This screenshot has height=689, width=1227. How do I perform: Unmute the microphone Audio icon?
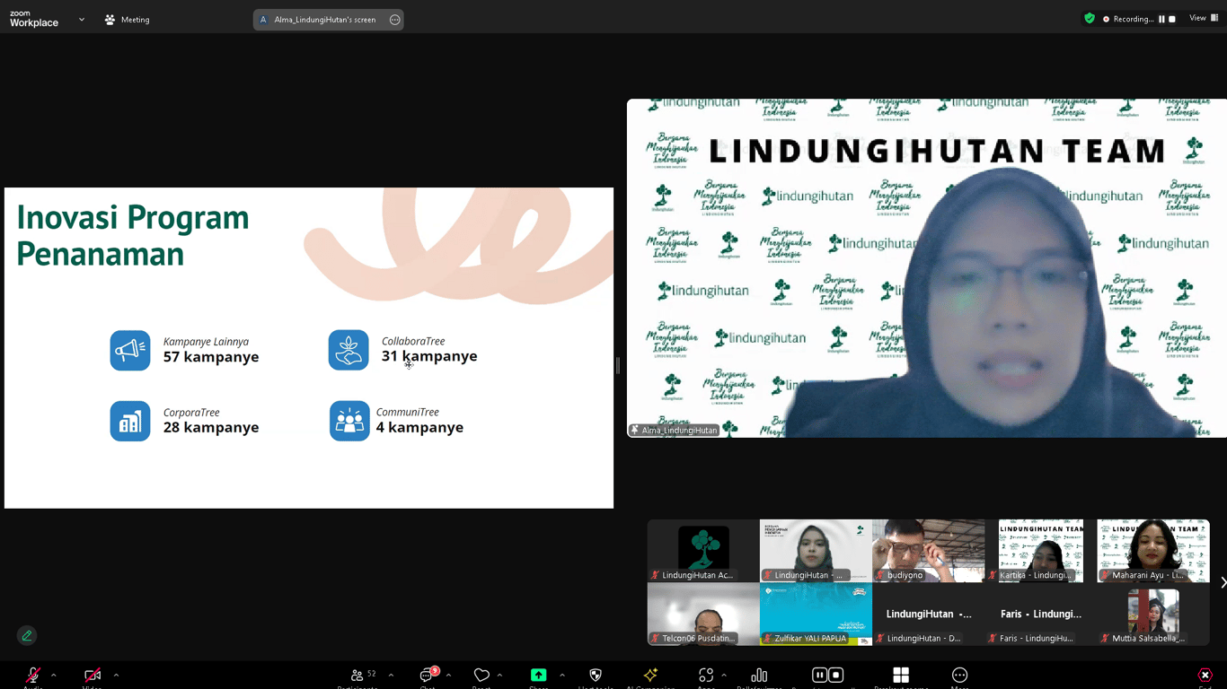pyautogui.click(x=33, y=675)
